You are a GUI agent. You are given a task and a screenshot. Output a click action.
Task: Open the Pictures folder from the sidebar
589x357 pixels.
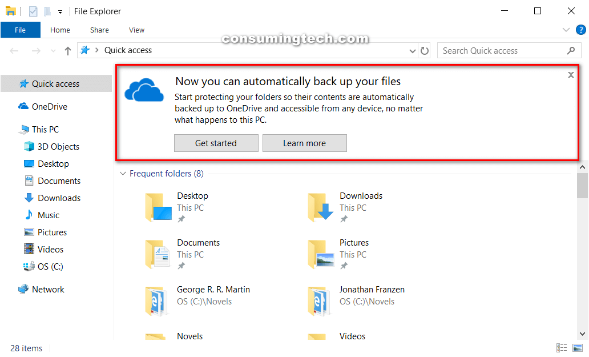coord(51,232)
